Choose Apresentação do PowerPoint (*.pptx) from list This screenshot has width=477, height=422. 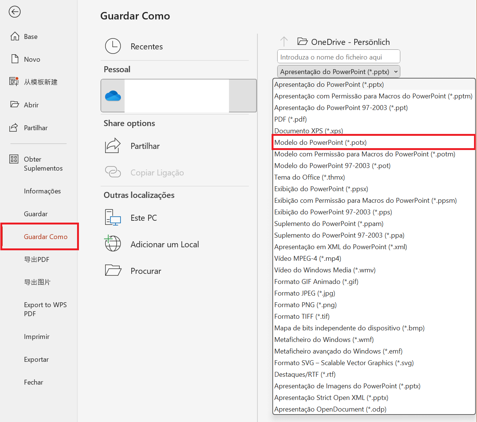coord(374,85)
